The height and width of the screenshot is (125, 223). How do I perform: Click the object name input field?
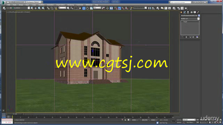coord(189,15)
